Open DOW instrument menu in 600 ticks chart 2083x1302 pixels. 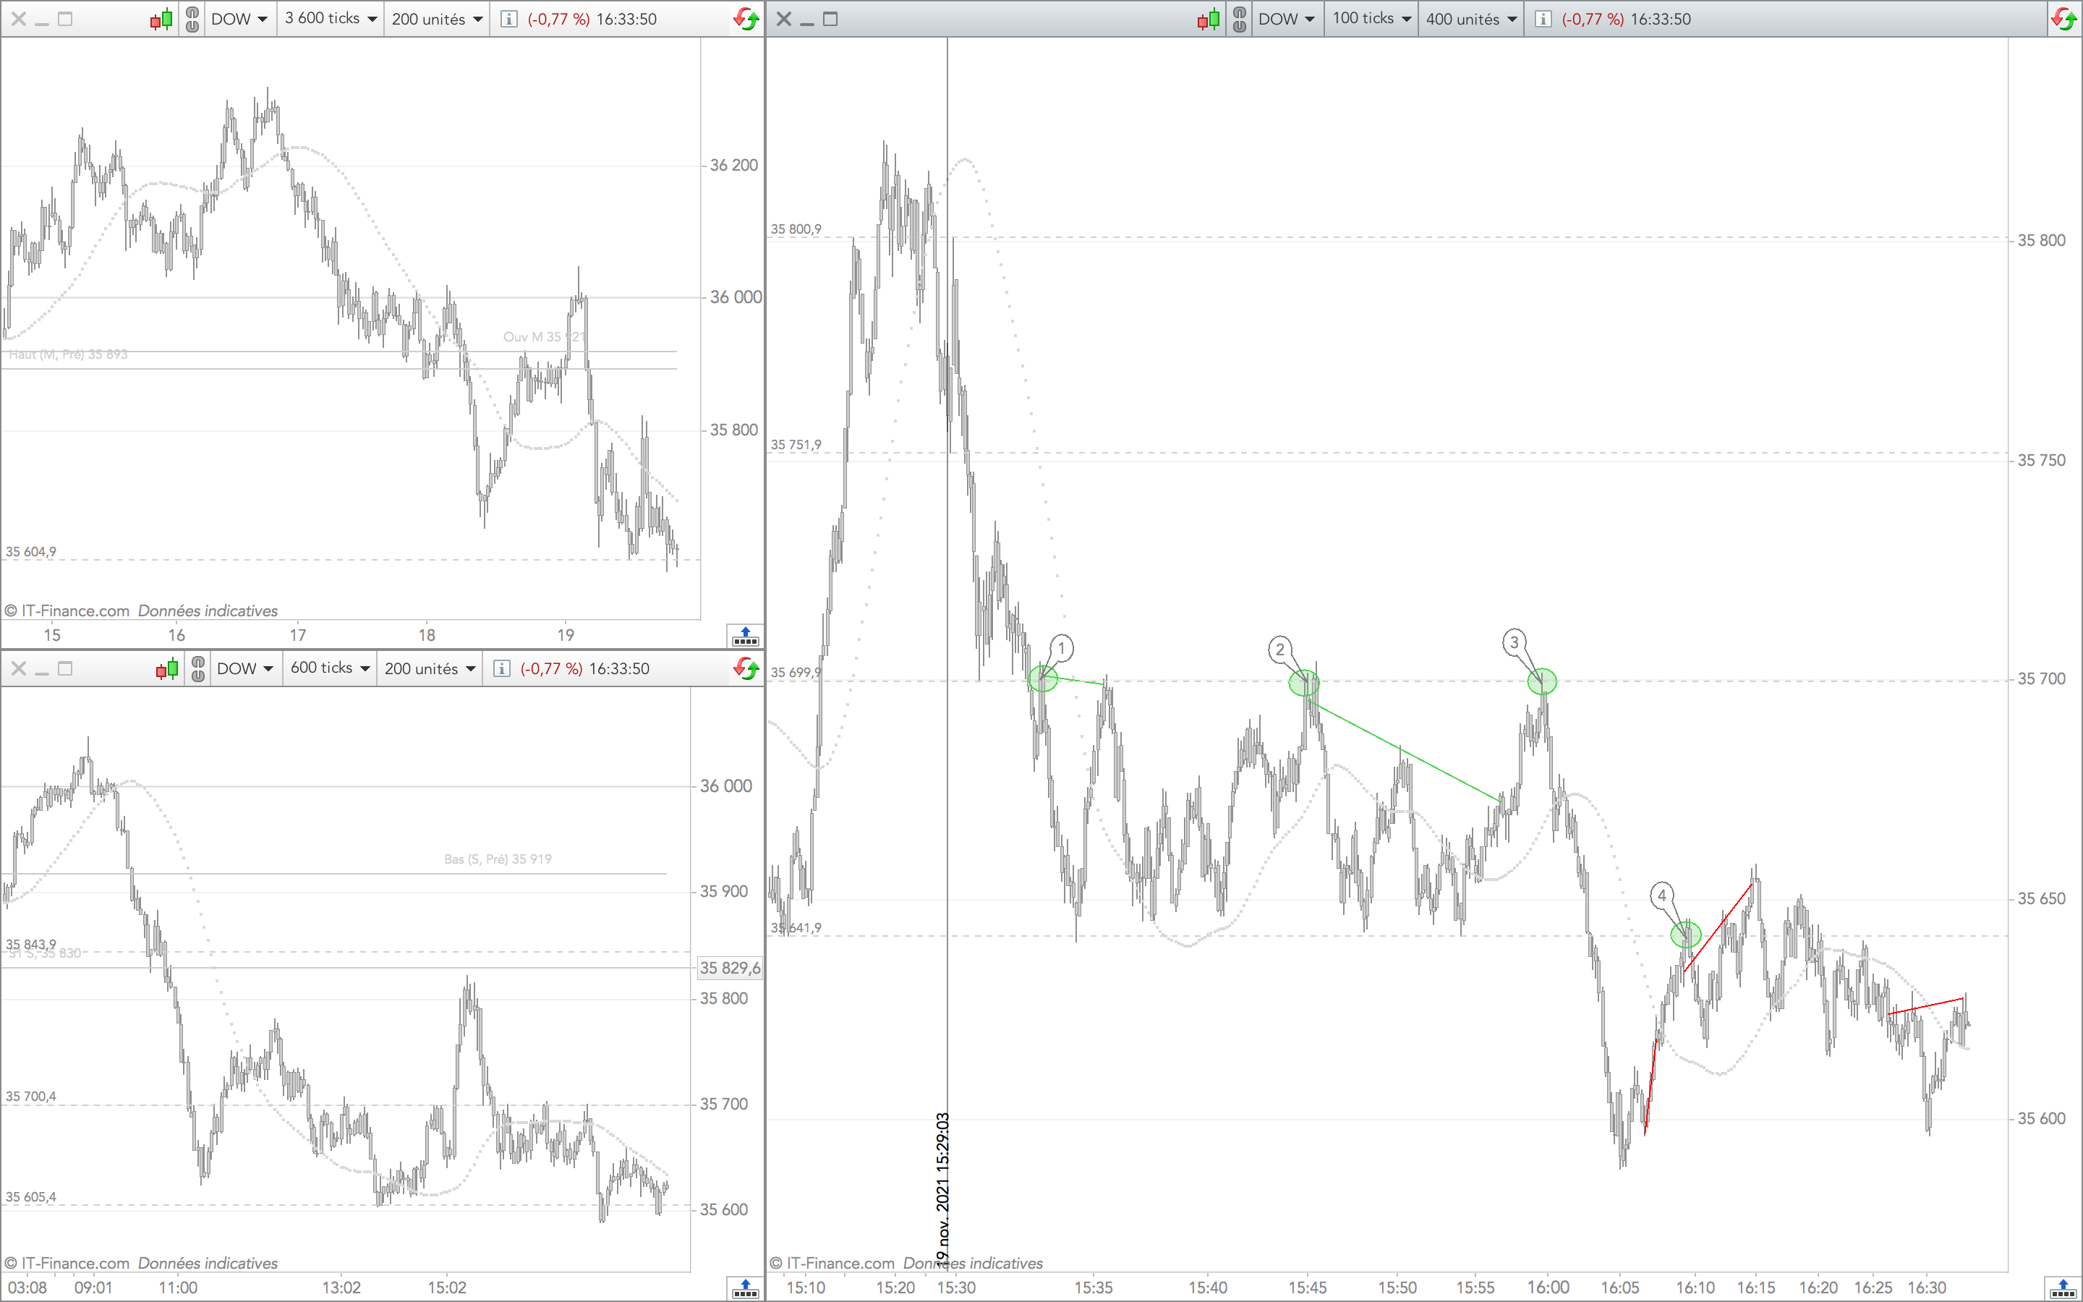point(244,669)
